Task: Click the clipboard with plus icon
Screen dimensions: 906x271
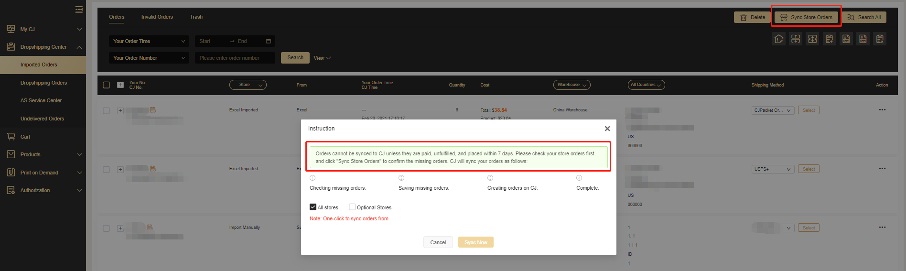Action: [x=829, y=39]
